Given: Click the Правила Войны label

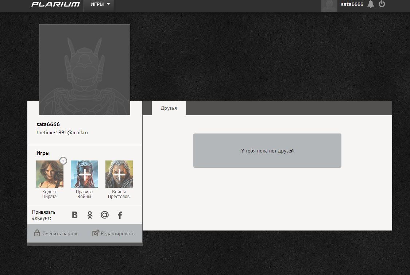Looking at the screenshot, I should (84, 194).
